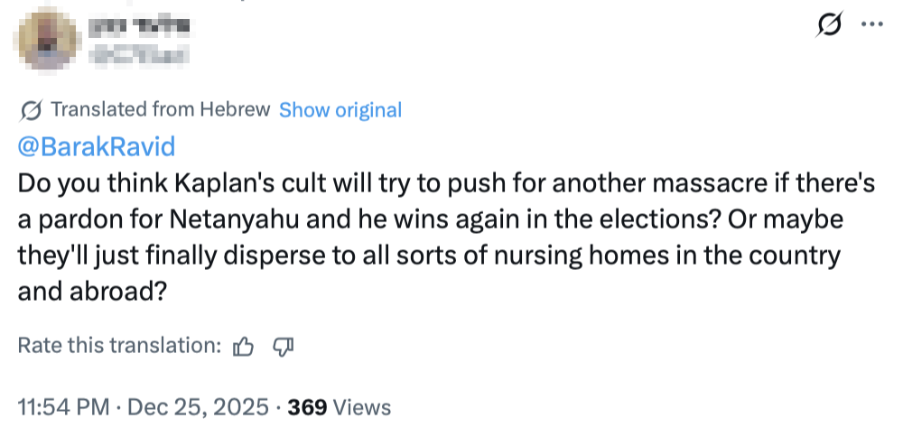
Task: Click the Dec 25, 2025 post date
Action: click(197, 407)
